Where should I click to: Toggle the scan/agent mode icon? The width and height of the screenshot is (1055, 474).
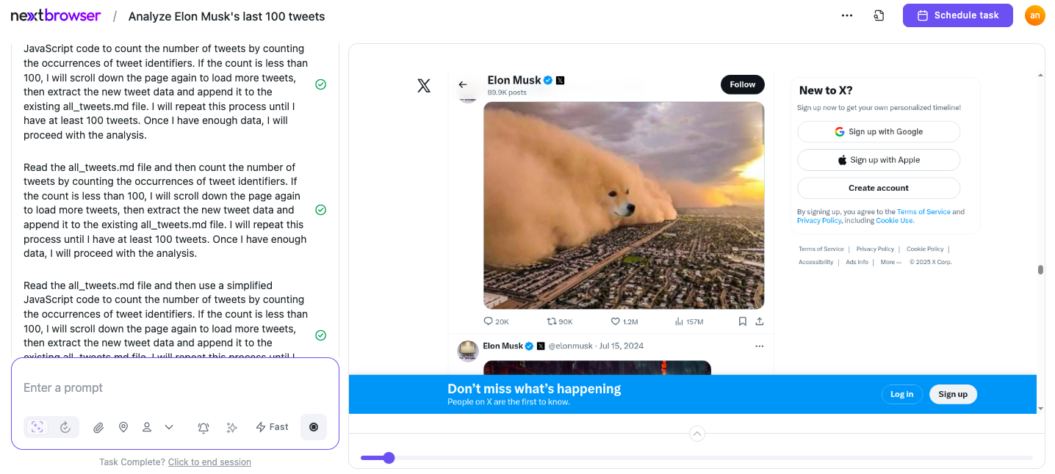pyautogui.click(x=37, y=427)
